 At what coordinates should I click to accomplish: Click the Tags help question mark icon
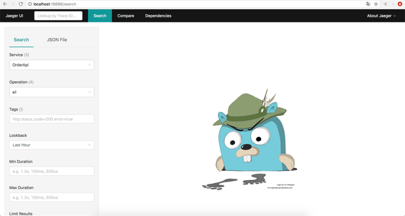21,110
